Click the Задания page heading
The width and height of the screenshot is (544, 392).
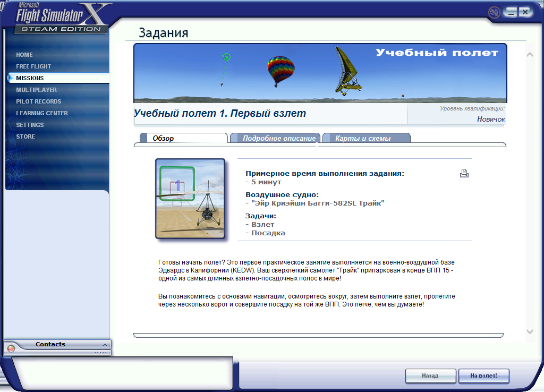pyautogui.click(x=164, y=33)
